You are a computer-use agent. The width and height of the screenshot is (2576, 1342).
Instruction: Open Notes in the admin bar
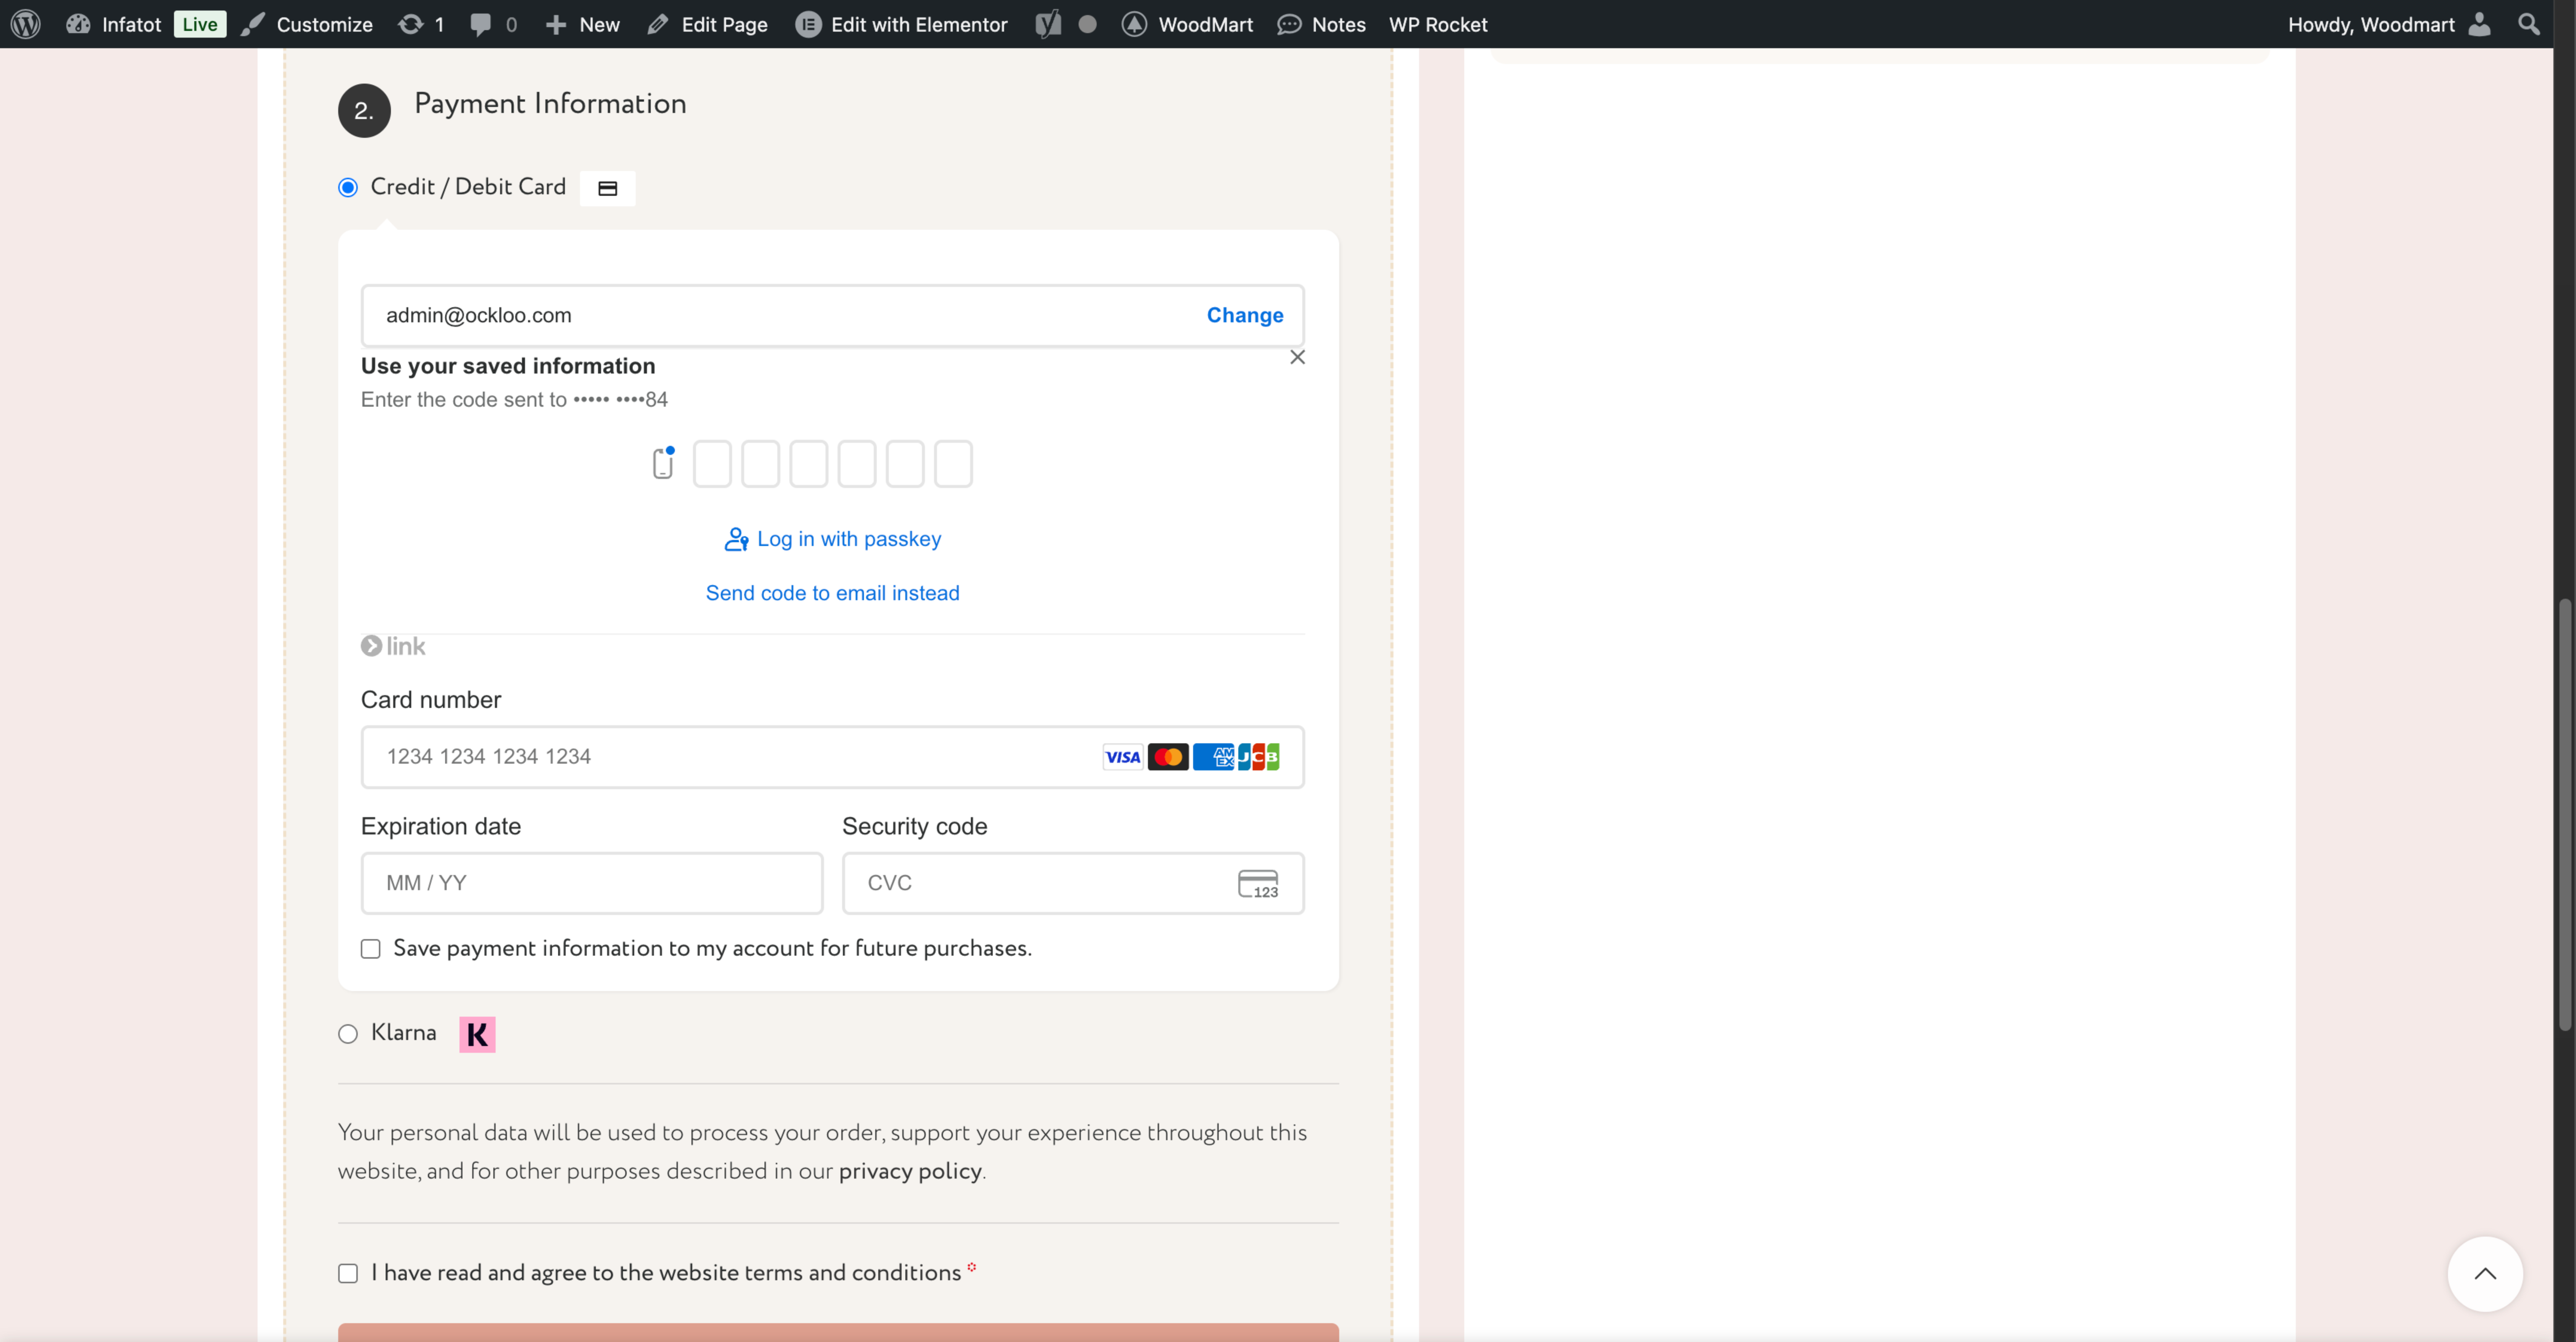1321,24
